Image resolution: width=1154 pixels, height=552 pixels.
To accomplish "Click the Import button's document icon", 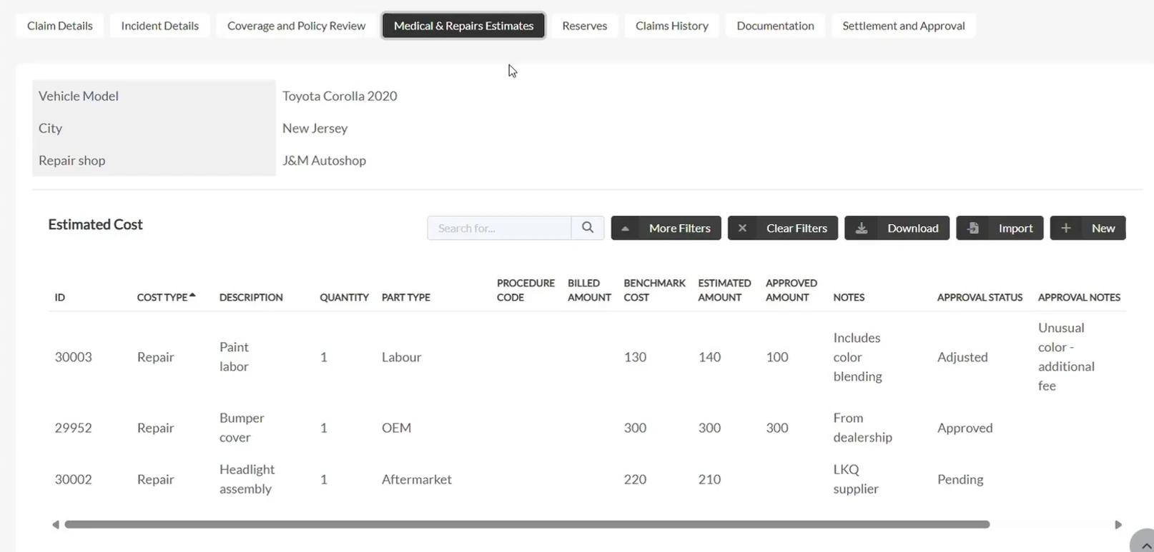I will pos(973,228).
